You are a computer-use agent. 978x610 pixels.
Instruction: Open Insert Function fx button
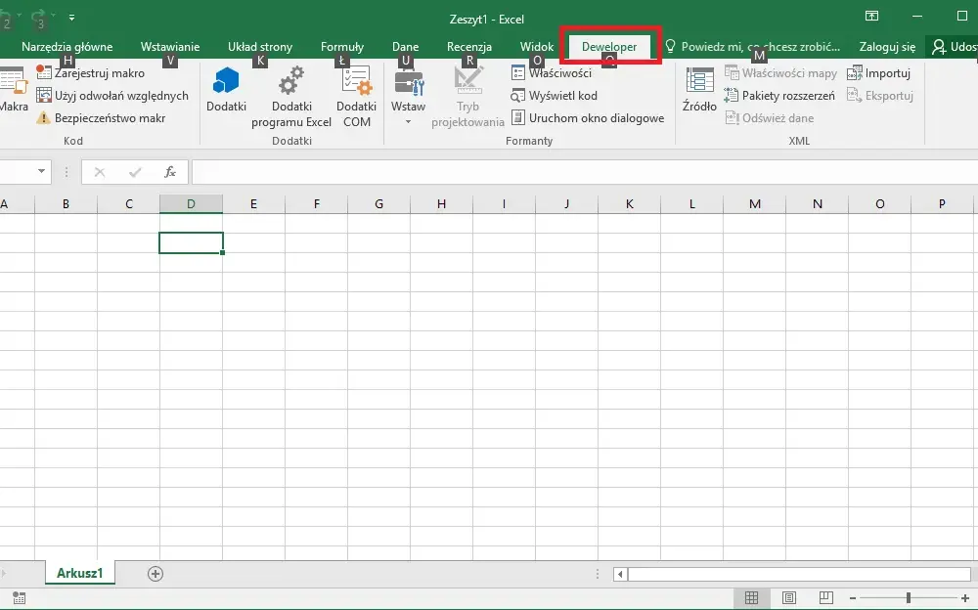(169, 172)
